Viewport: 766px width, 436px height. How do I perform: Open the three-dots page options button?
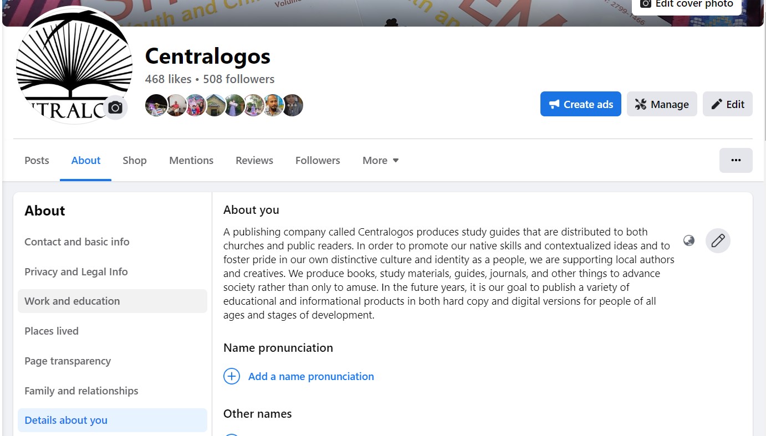[736, 161]
